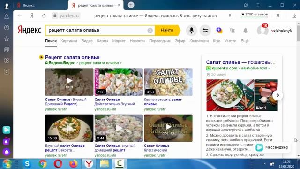
Task: Start voice search with microphone icon
Action: 191,30
